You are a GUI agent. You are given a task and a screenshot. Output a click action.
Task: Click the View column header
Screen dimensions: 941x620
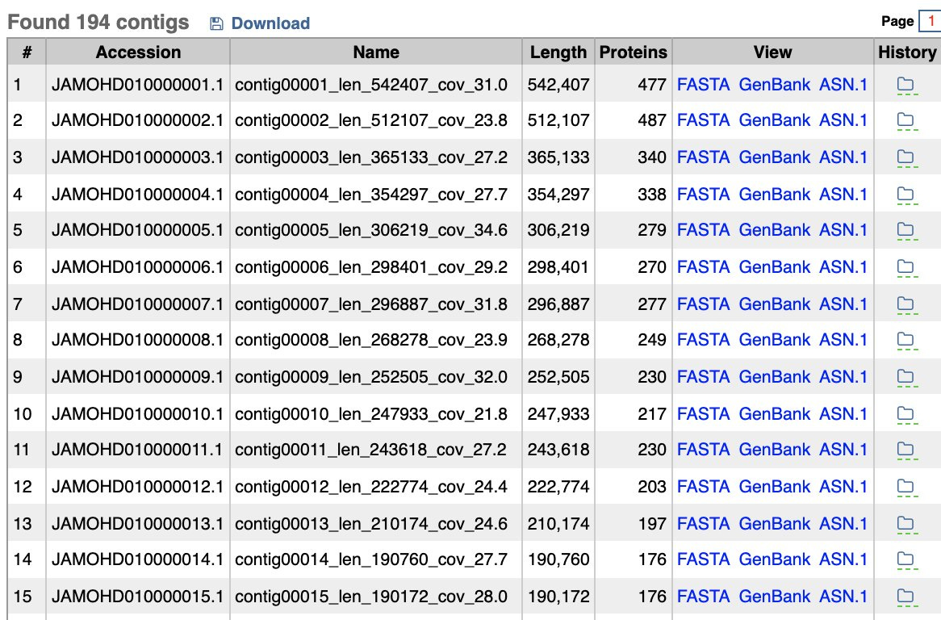click(772, 52)
